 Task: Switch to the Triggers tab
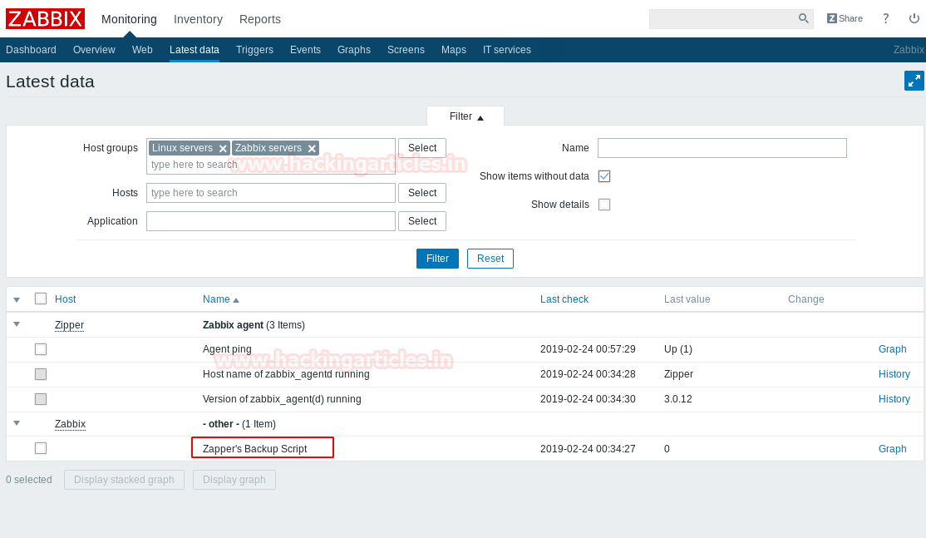point(254,50)
